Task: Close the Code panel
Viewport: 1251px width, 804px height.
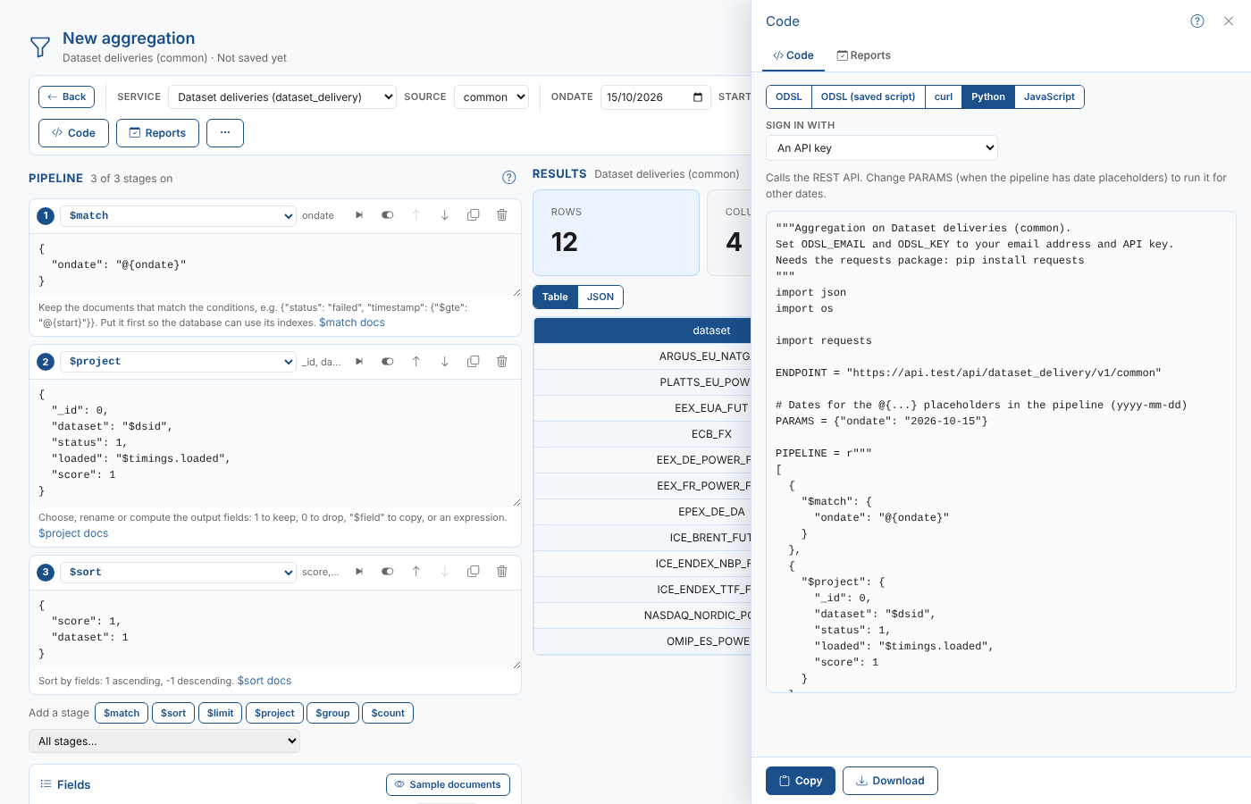Action: click(x=1229, y=21)
